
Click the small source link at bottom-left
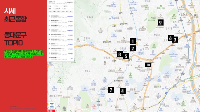pyautogui.click(x=22, y=108)
